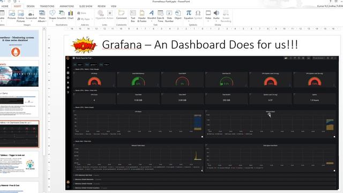Click the Grafana logo in the dashboard image
The width and height of the screenshot is (343, 193).
pyautogui.click(x=68, y=58)
